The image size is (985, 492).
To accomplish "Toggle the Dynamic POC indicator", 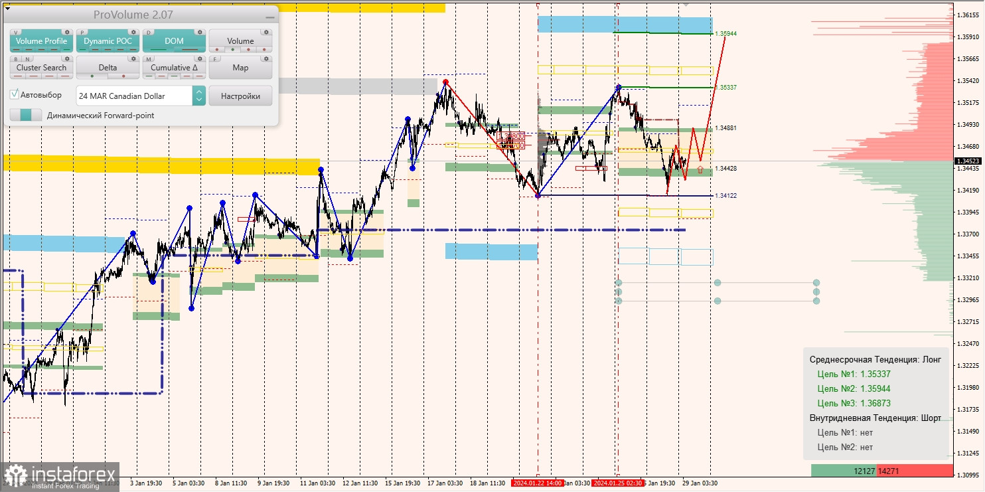I will 108,41.
